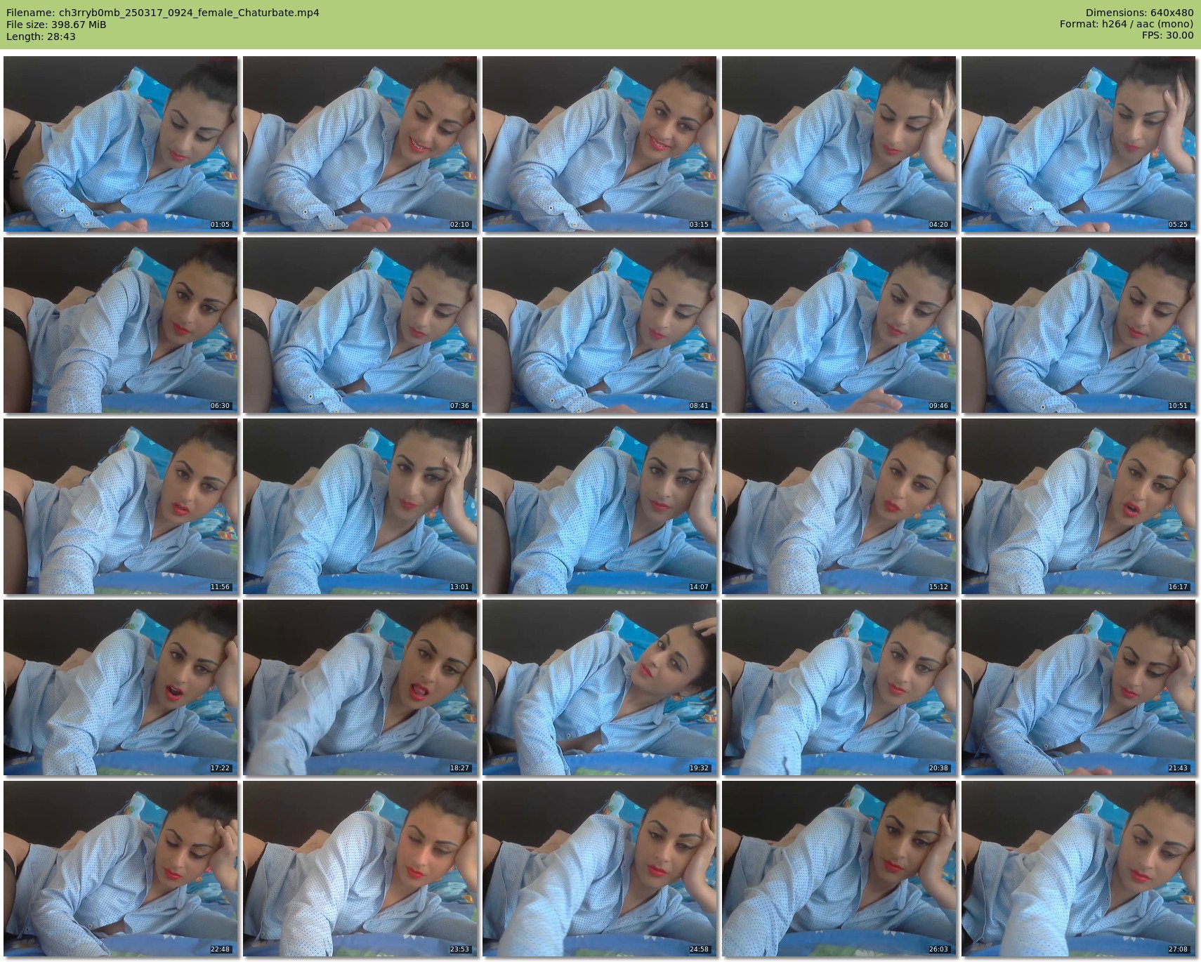Click the 'Format: h264 / aac (mono)' text
1201x962 pixels.
(x=1127, y=25)
